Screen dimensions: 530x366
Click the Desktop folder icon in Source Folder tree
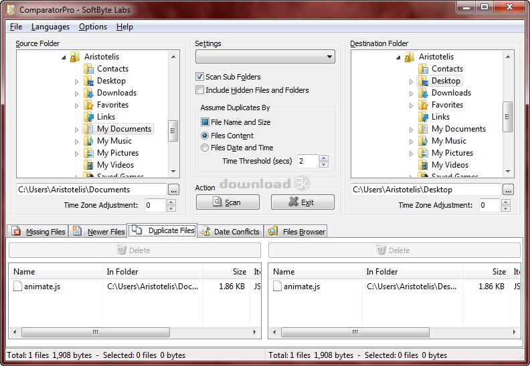[x=88, y=81]
